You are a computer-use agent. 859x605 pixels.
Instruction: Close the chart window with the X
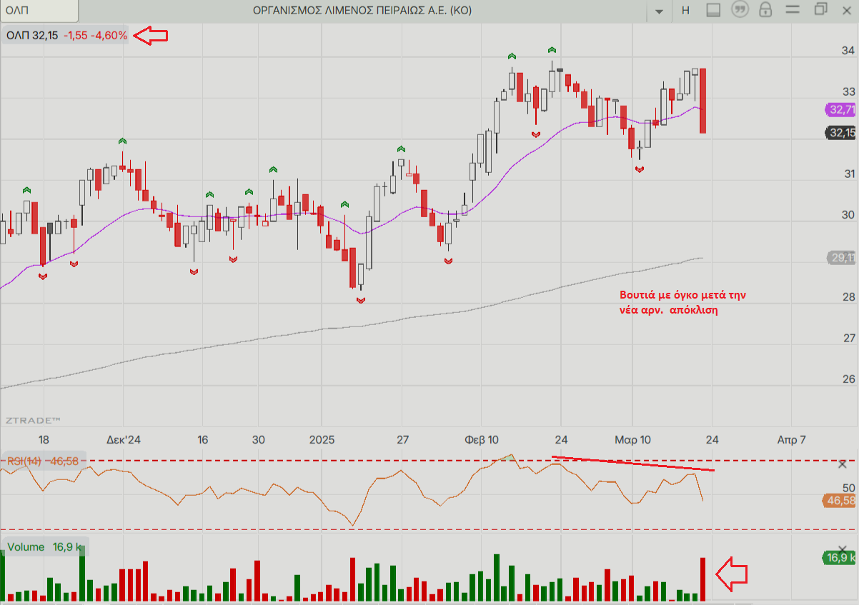coord(847,10)
